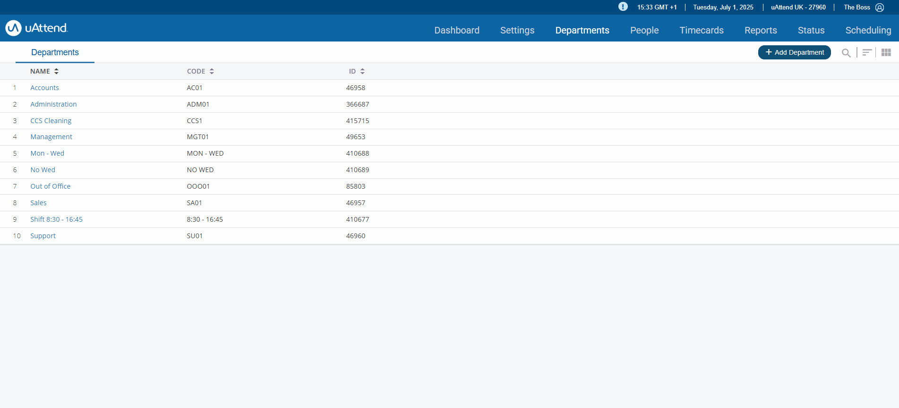Click ID 46957
Viewport: 899px width, 408px height.
tap(356, 203)
